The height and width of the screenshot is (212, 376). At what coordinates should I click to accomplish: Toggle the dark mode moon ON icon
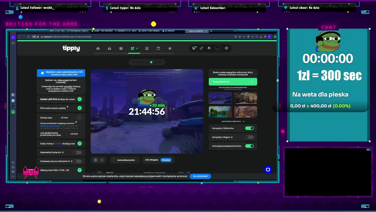[194, 48]
